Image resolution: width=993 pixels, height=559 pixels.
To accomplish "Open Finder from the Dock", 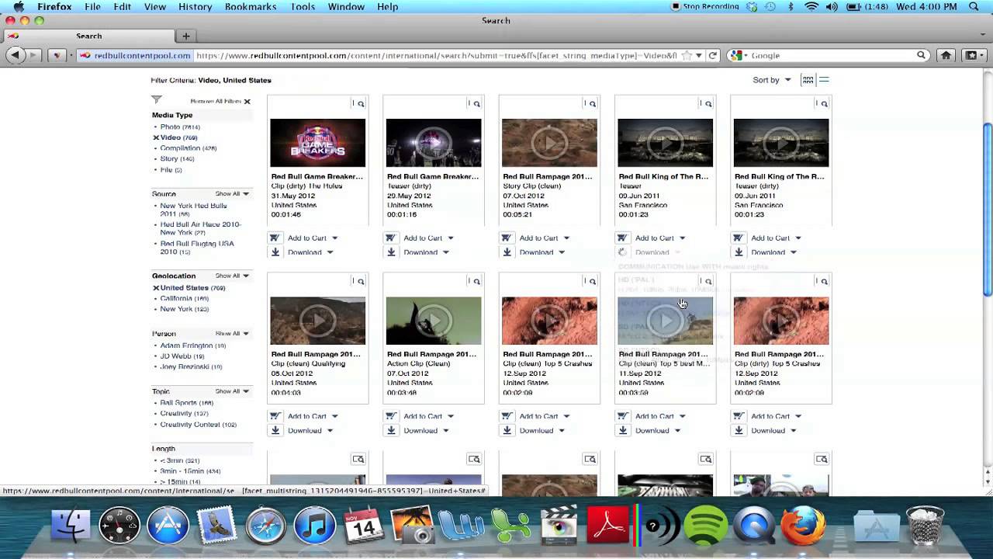I will pos(70,526).
